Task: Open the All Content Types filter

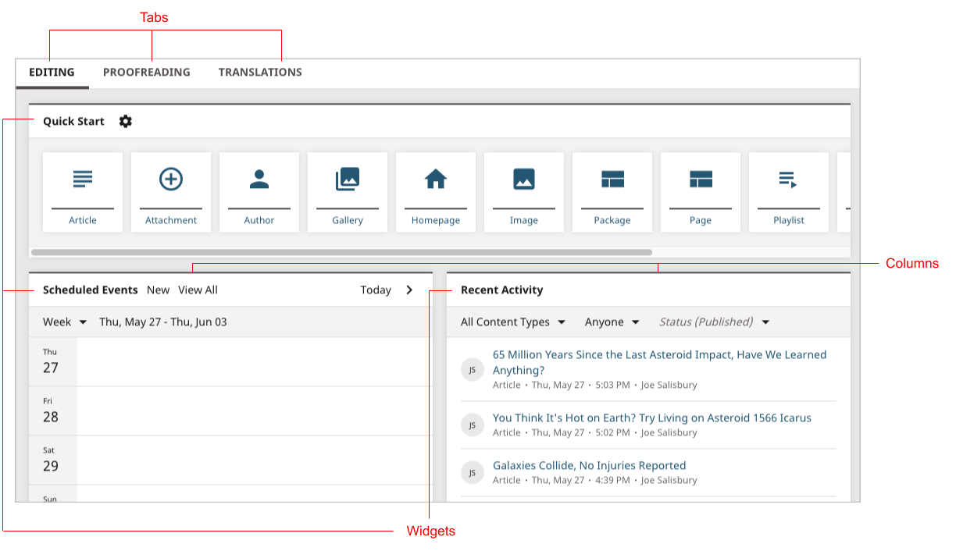Action: (x=513, y=322)
